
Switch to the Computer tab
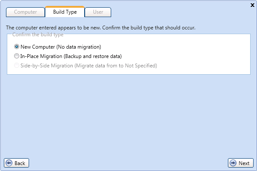point(25,12)
